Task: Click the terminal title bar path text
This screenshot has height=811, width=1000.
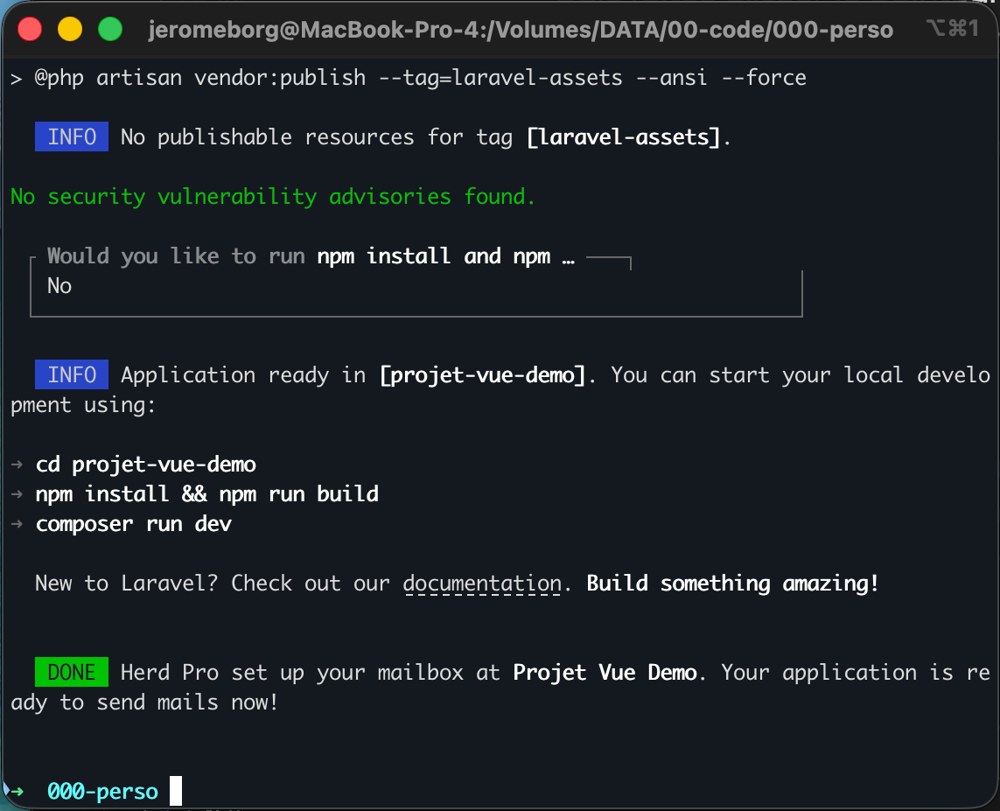Action: pyautogui.click(x=521, y=30)
